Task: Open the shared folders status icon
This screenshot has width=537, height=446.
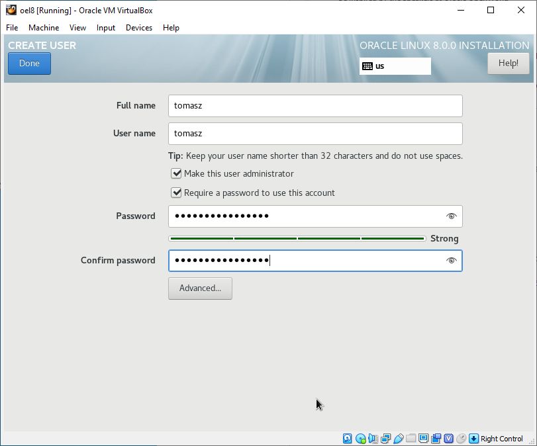Action: coord(411,439)
